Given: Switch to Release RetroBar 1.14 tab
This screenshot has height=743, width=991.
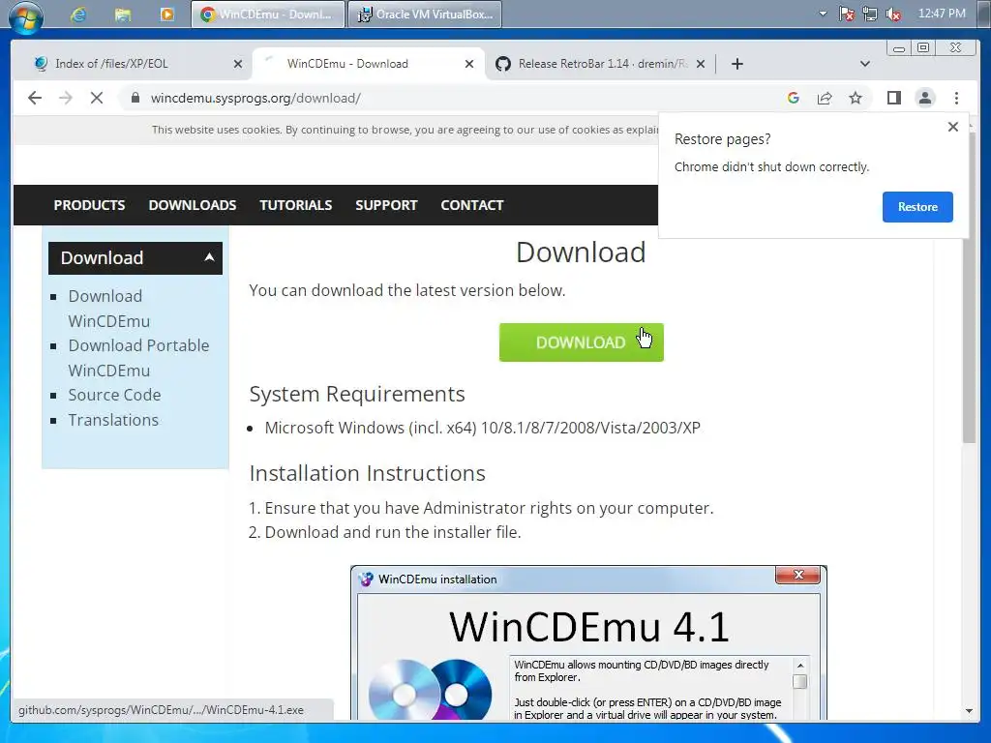Looking at the screenshot, I should 602,64.
